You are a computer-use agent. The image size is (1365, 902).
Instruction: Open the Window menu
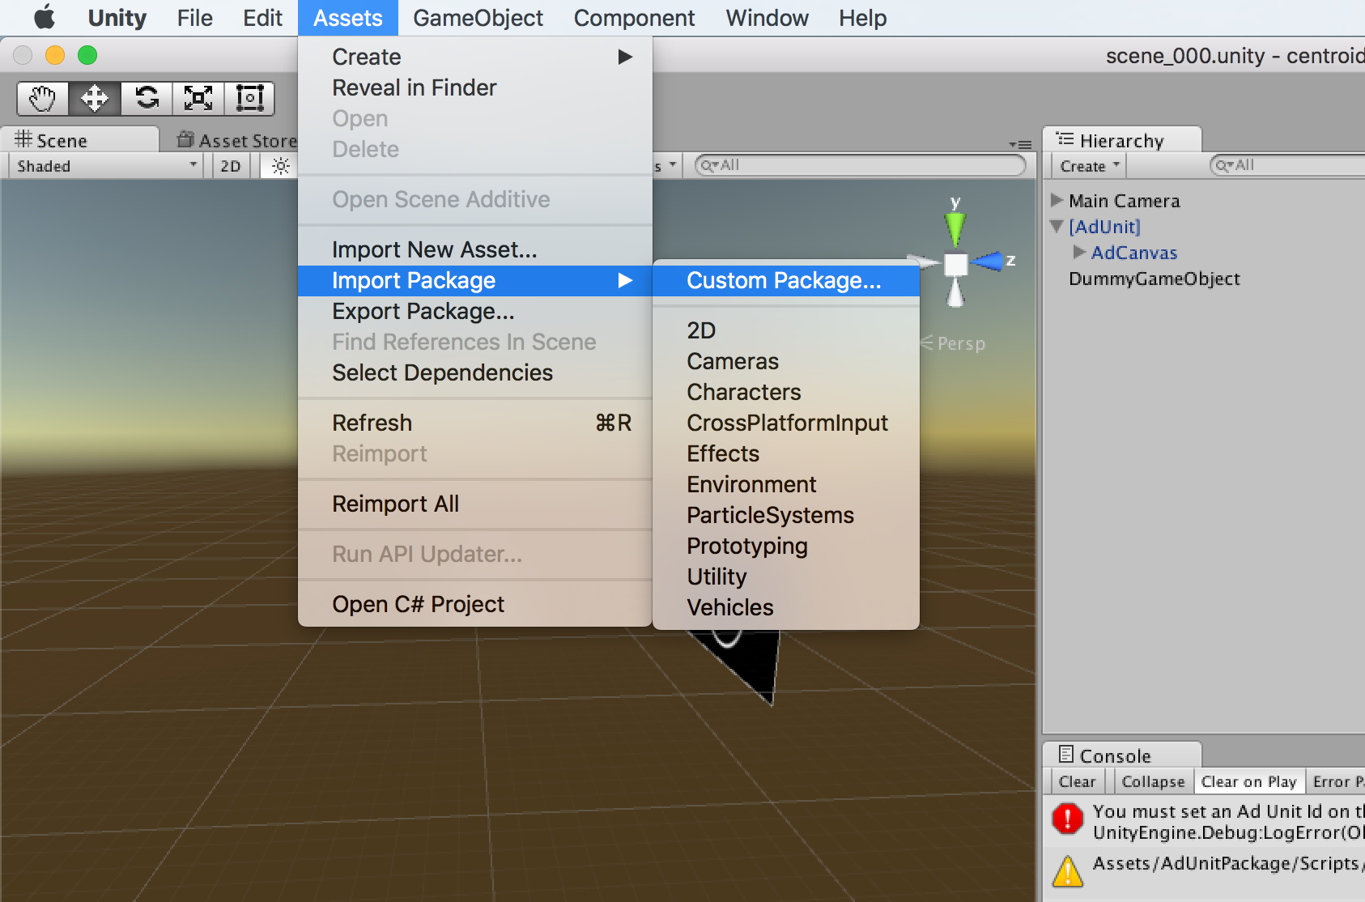click(767, 18)
